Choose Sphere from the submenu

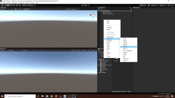pos(129,41)
